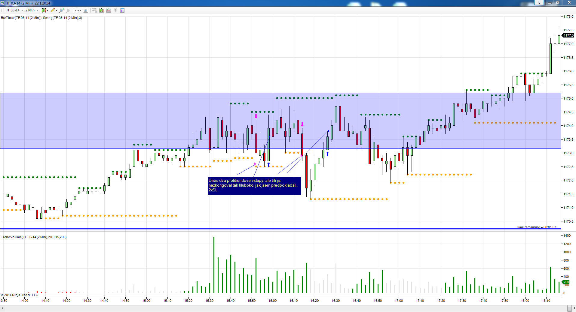Click the 1175,0 price axis label
576x312 pixels.
[568, 98]
